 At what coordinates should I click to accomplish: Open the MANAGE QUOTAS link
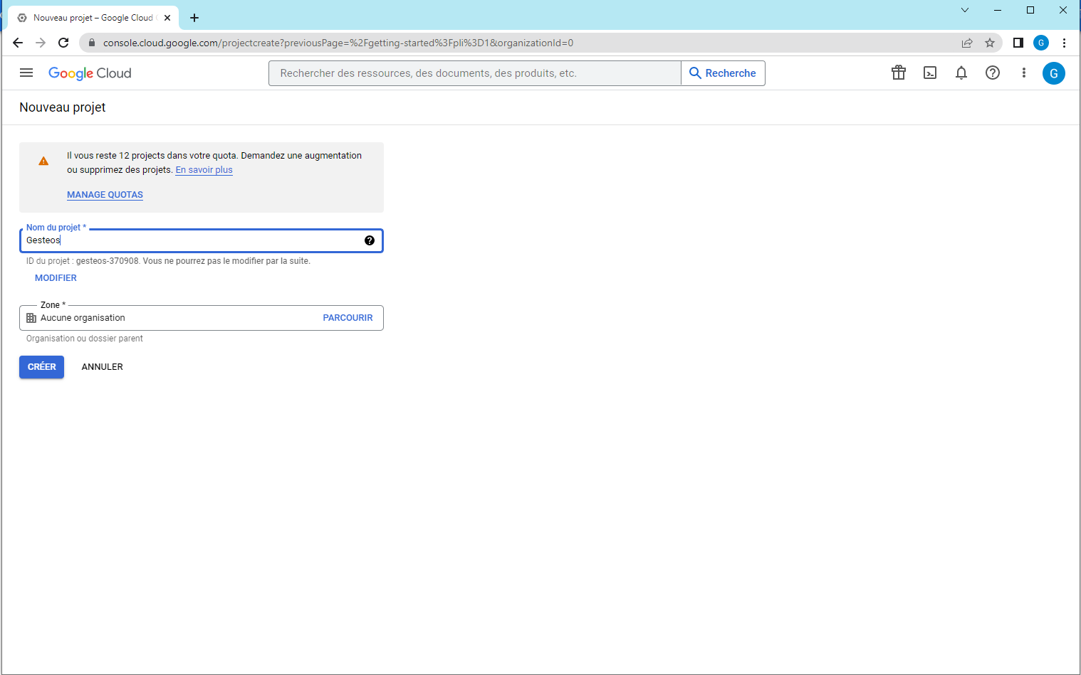[105, 195]
